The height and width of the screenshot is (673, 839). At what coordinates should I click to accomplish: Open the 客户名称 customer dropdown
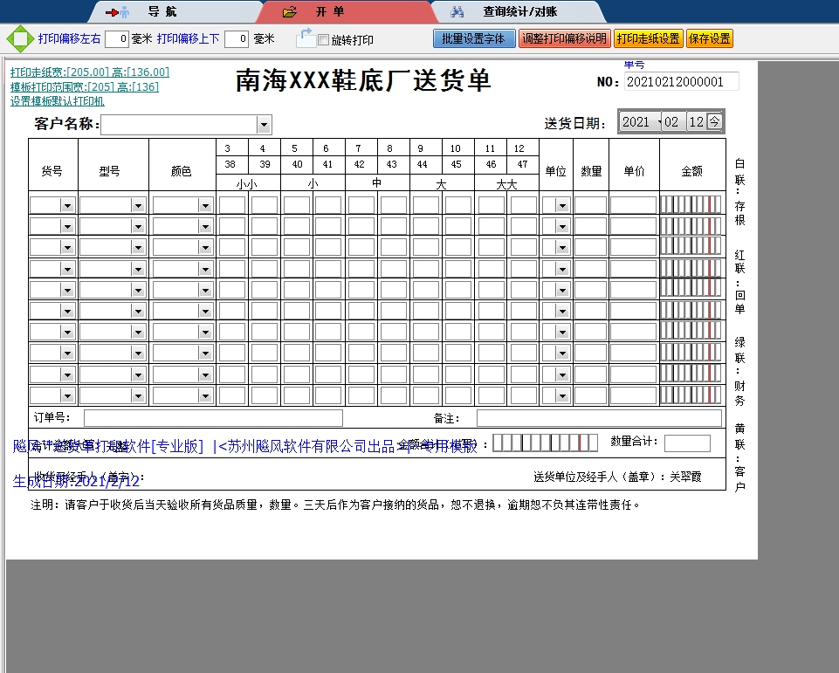tap(263, 124)
